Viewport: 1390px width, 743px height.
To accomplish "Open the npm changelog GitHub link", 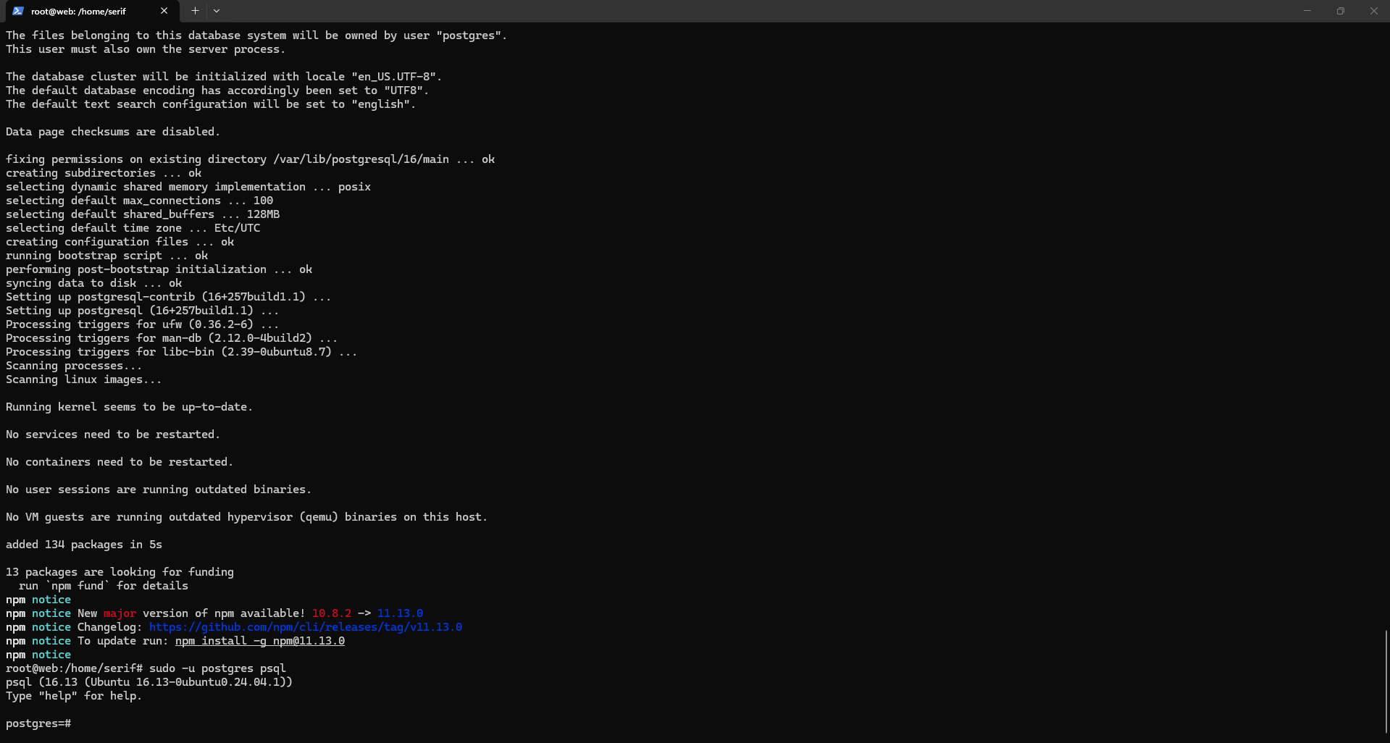I will [x=306, y=627].
